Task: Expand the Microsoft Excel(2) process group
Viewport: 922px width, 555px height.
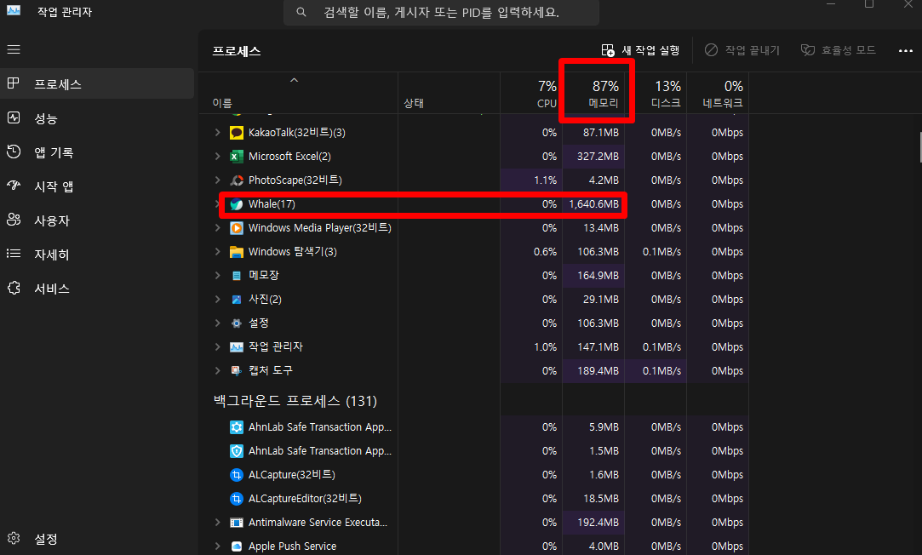Action: click(218, 157)
